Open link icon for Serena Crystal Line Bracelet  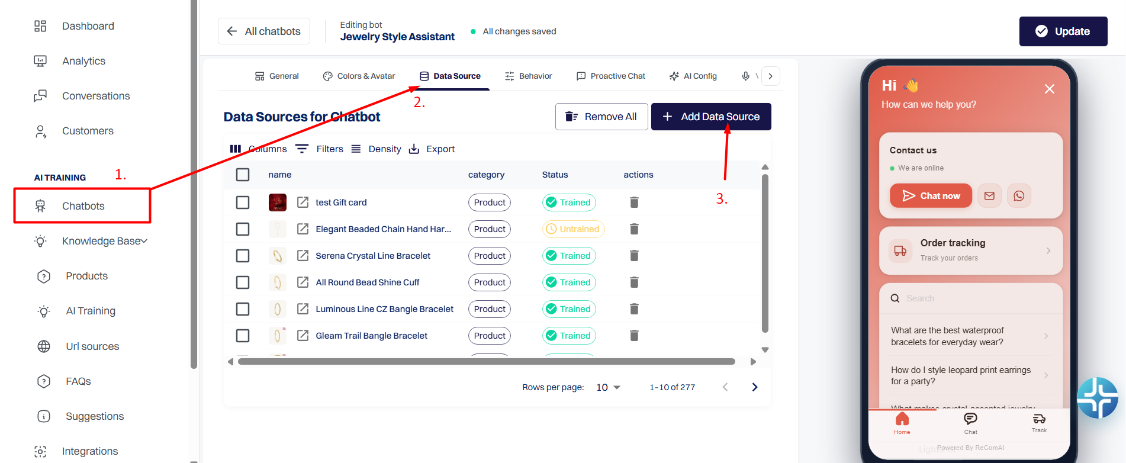point(303,256)
